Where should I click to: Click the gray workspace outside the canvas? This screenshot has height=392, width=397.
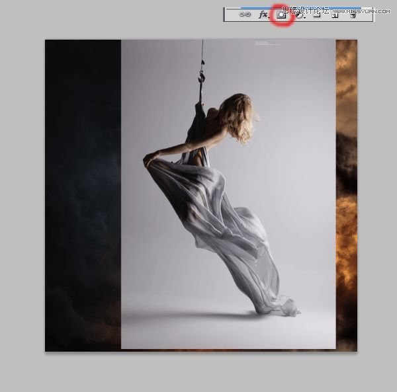click(x=20, y=198)
